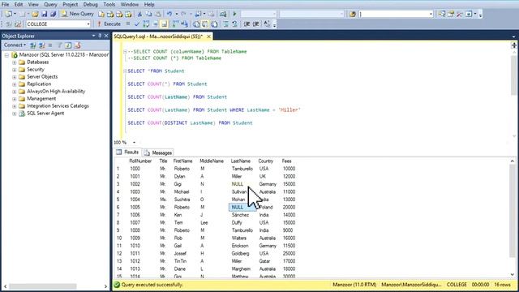Click the rightmost Object Explorer toolbar icon
The height and width of the screenshot is (292, 519).
tap(78, 45)
